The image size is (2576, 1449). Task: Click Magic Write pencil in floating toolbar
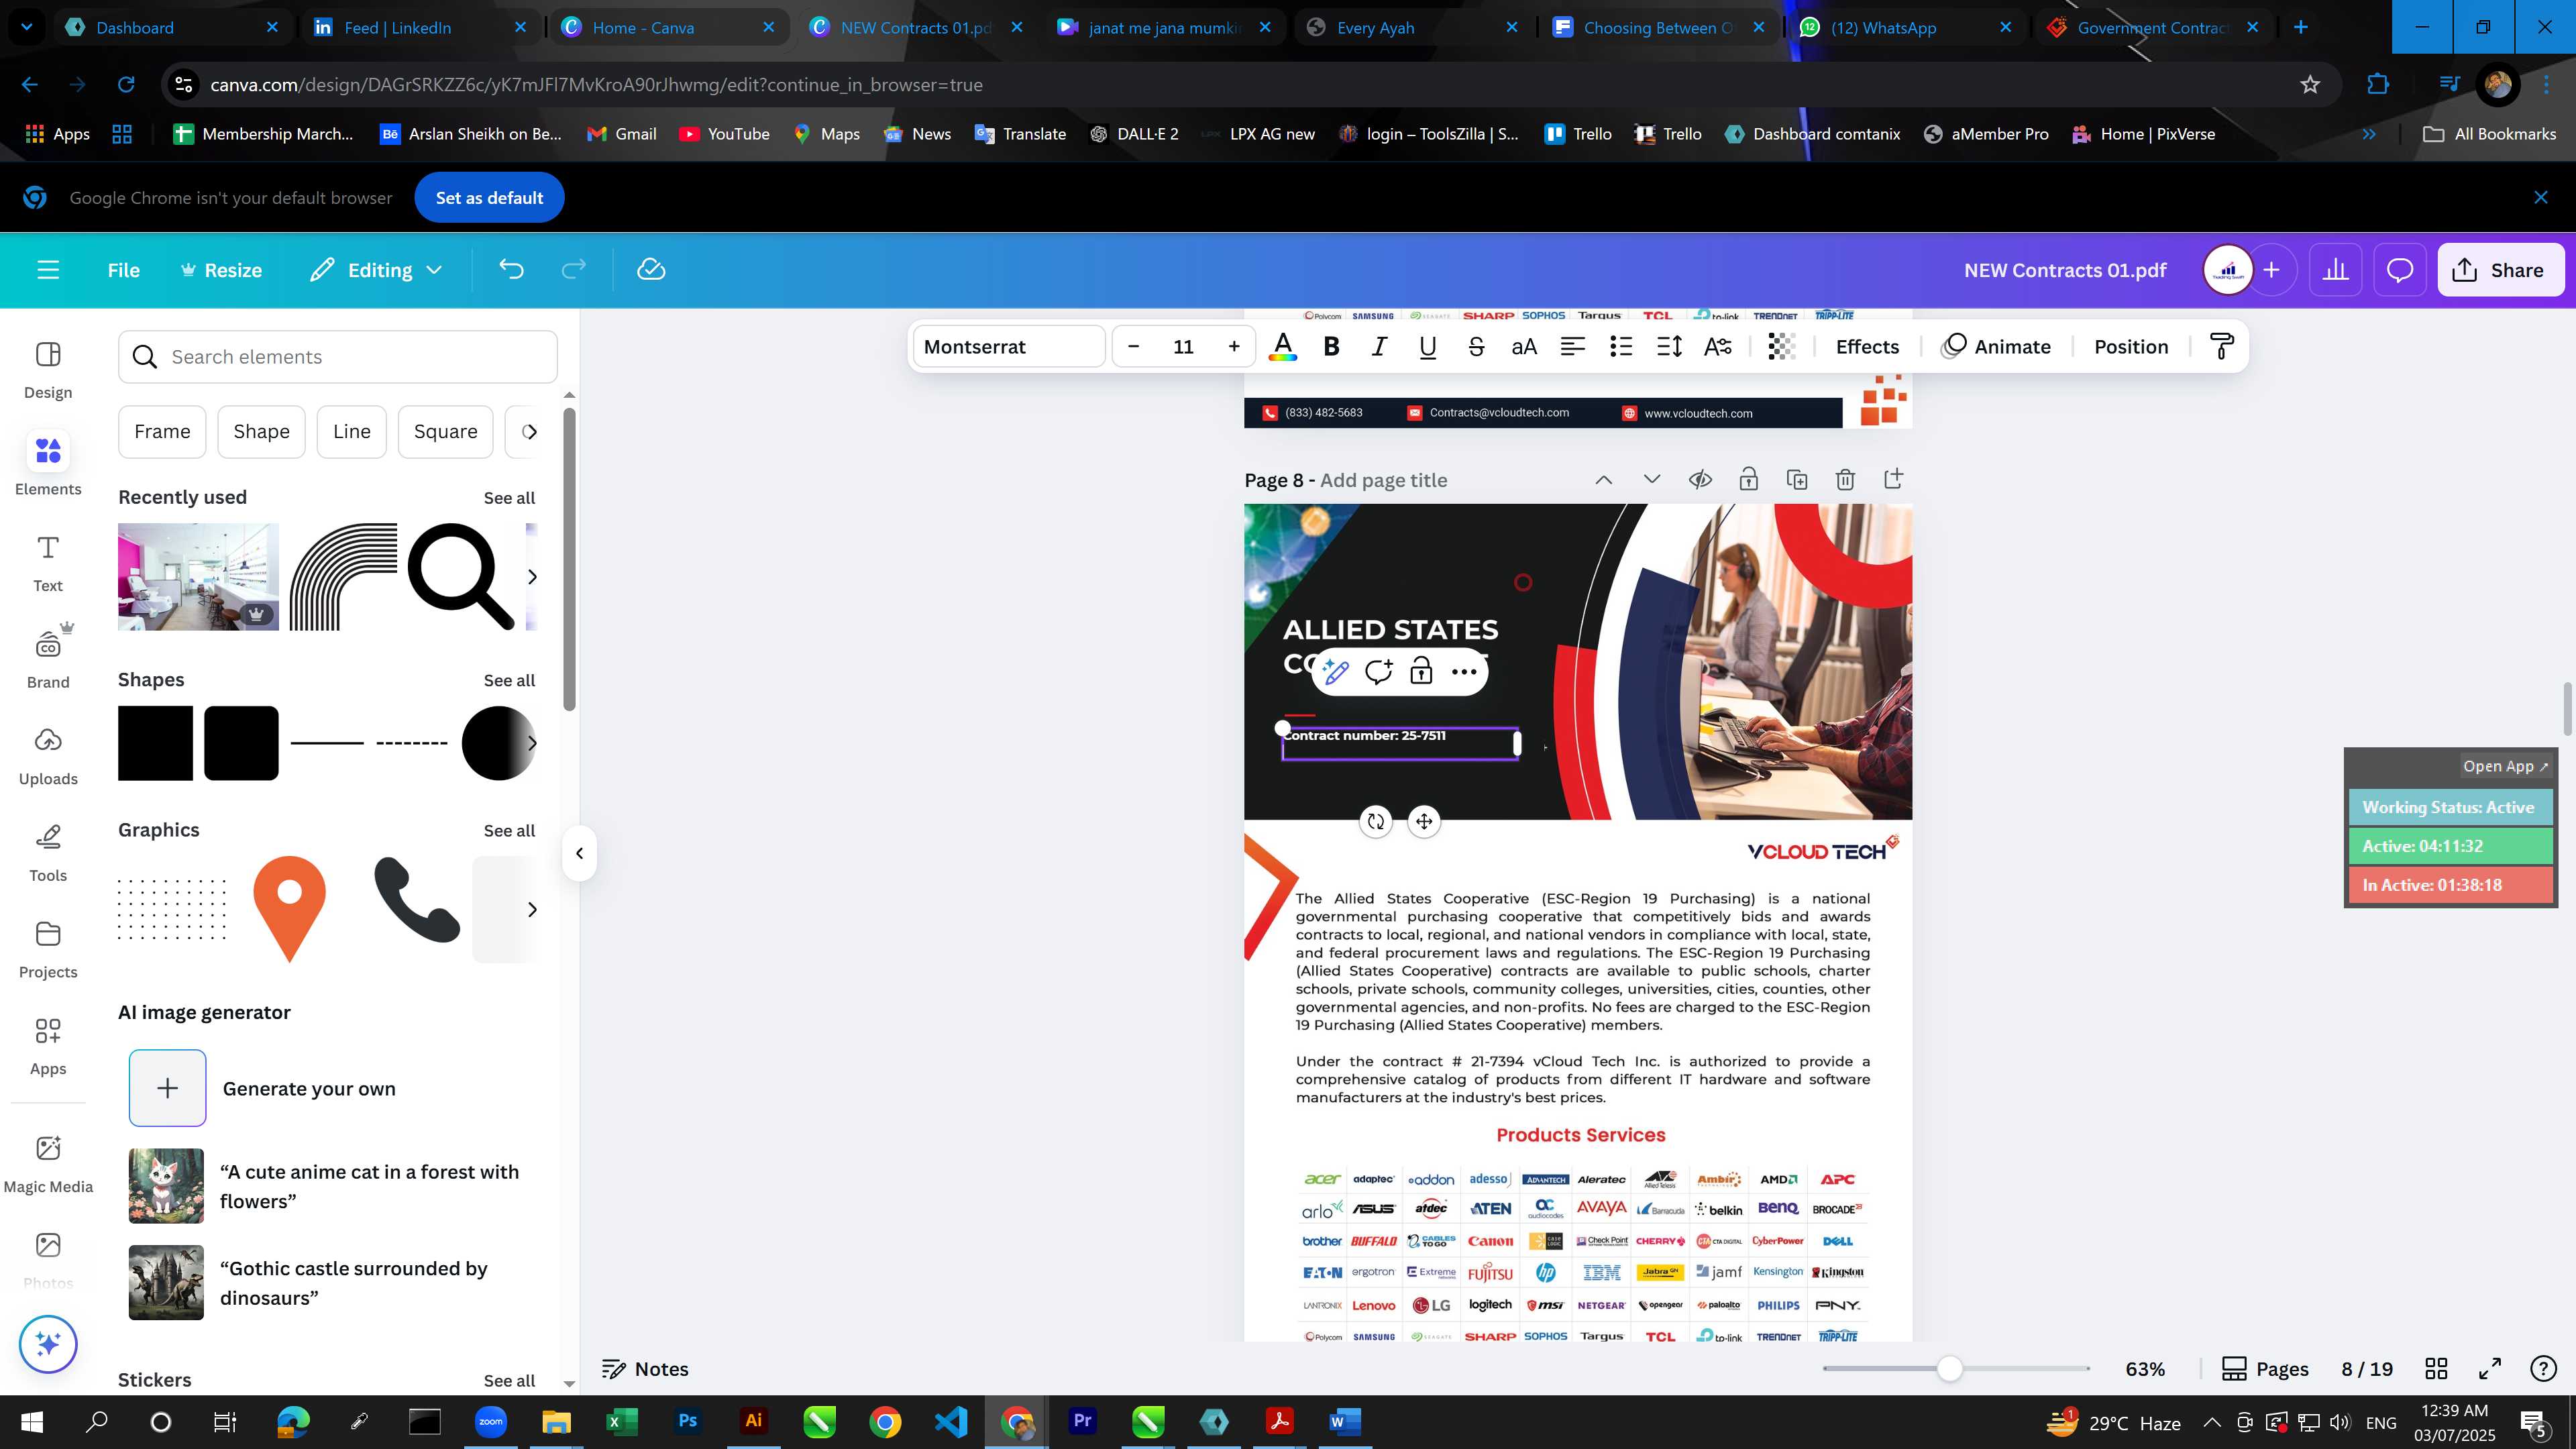click(1336, 672)
